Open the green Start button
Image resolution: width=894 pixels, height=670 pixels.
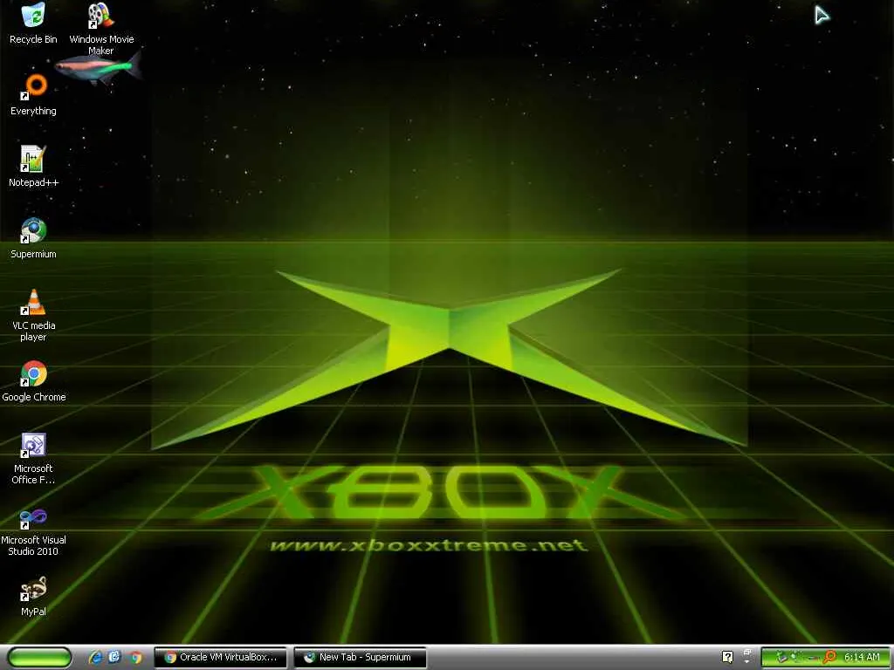(40, 657)
